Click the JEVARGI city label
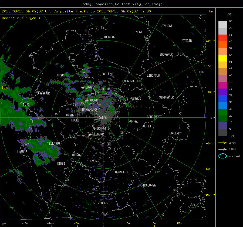This screenshot has width=243, height=227. (x=167, y=26)
